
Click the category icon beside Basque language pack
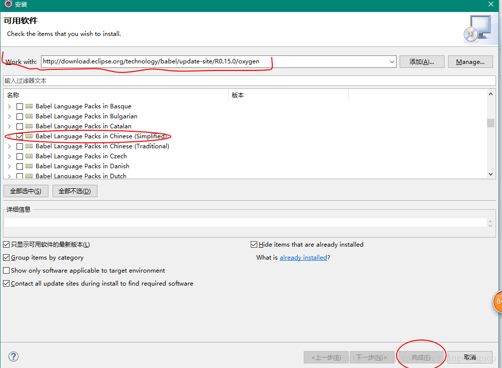(29, 106)
